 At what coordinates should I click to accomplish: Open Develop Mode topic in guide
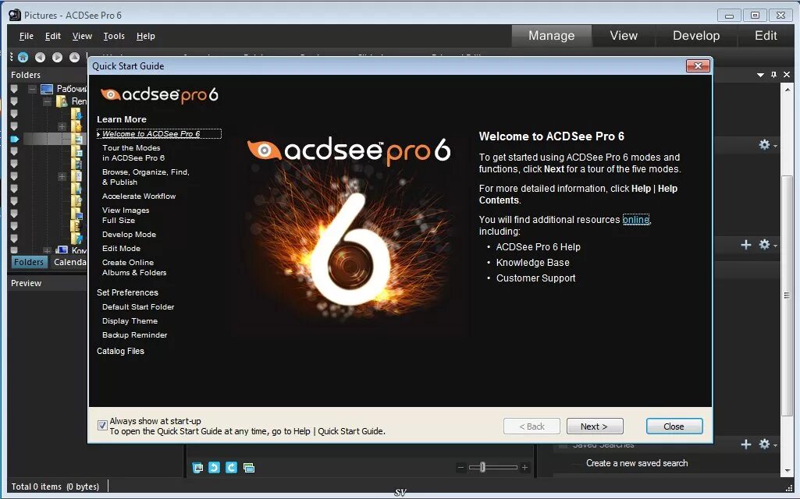point(129,235)
